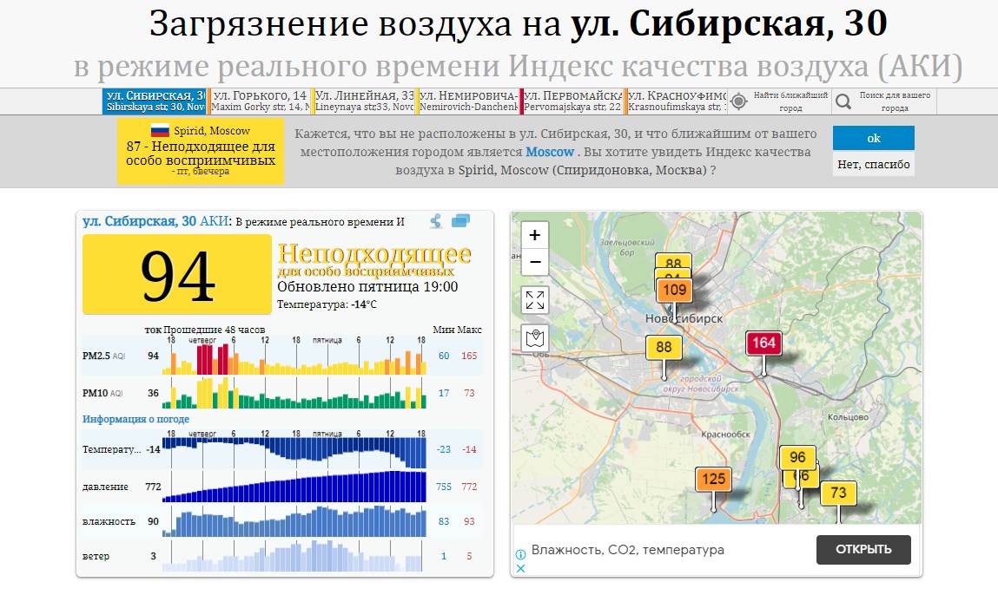Click the magnifier search city icon
Viewport: 998px width, 608px height.
pos(843,101)
